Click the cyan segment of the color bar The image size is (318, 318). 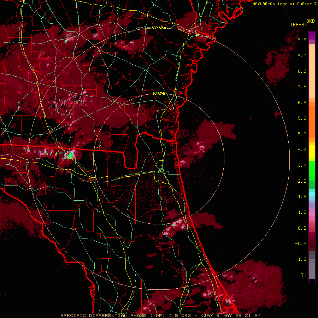point(312,194)
